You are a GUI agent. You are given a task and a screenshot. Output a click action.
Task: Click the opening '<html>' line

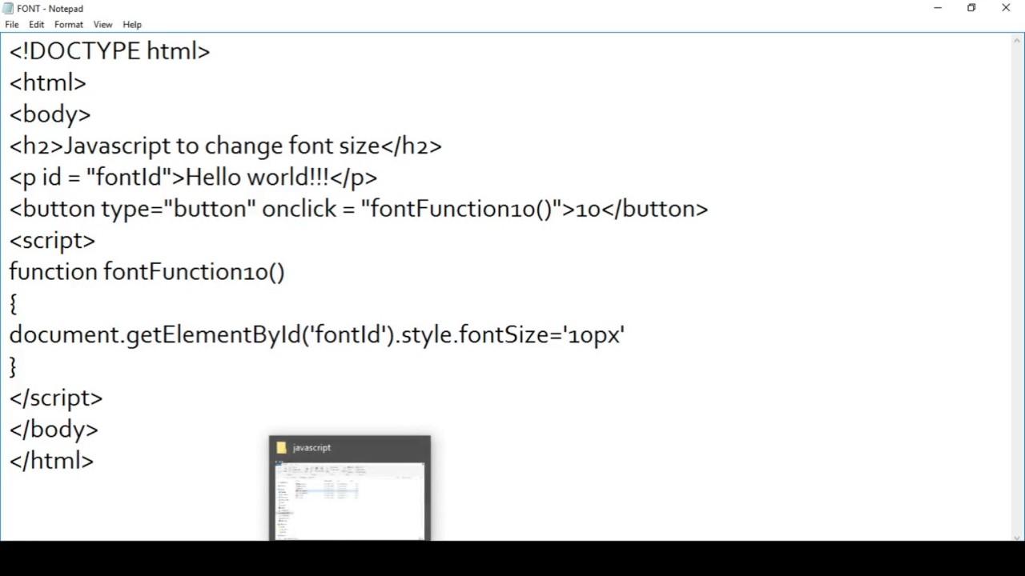coord(47,82)
